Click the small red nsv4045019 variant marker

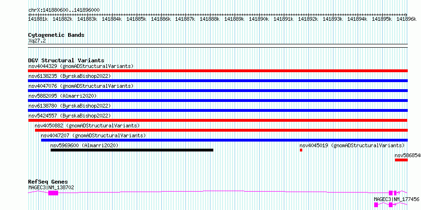coord(301,150)
